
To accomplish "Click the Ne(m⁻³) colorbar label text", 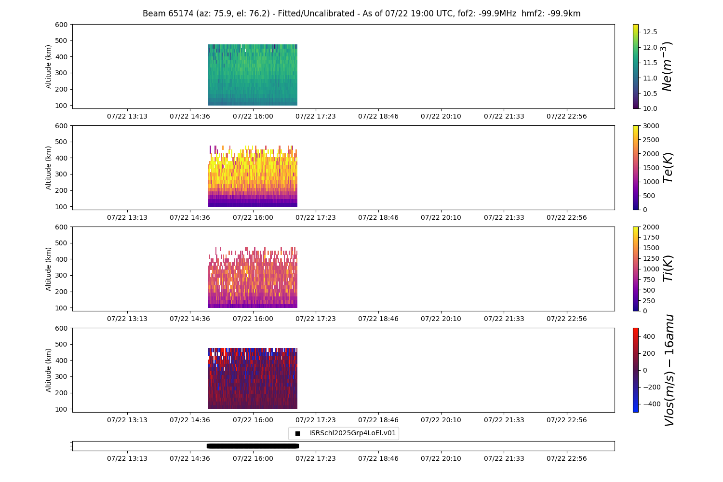I will click(667, 67).
